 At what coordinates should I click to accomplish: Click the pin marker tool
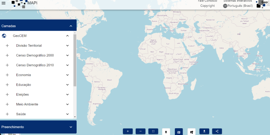pos(166,132)
